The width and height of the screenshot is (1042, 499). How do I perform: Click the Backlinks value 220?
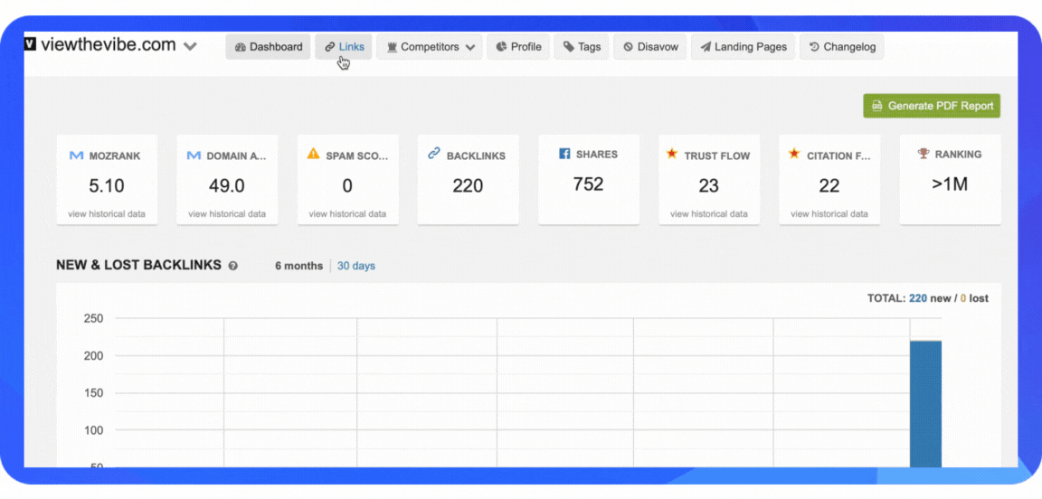point(468,186)
